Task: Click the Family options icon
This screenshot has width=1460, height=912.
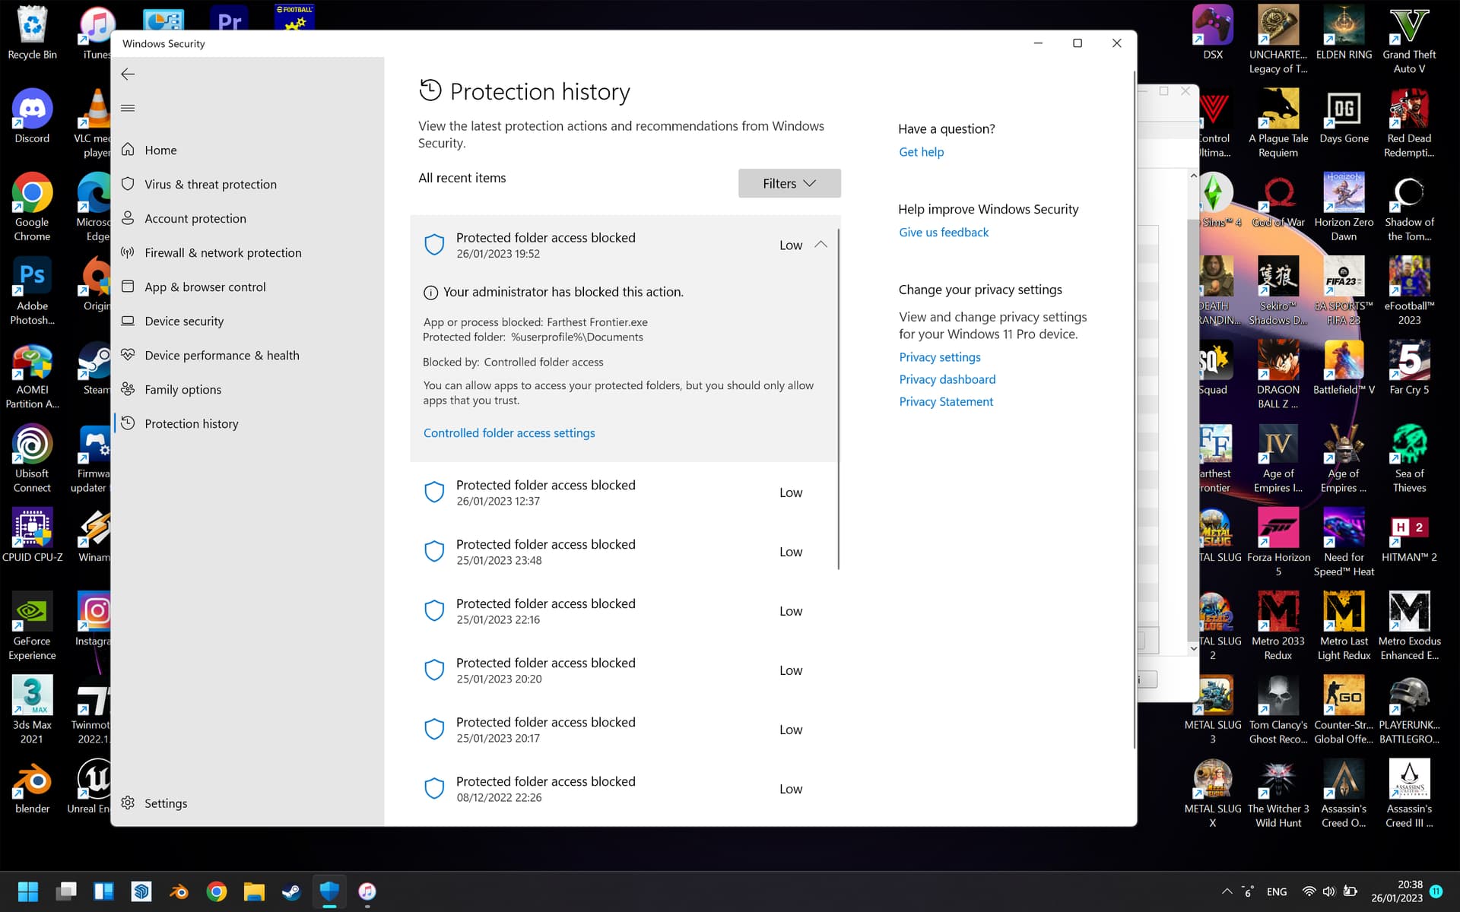Action: 128,389
